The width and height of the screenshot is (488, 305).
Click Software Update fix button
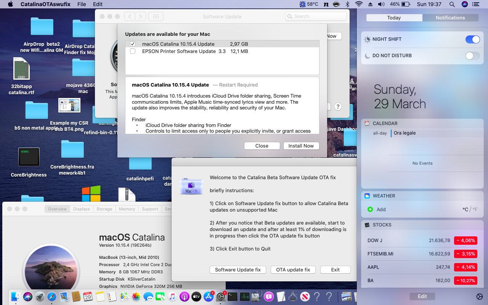[238, 270]
